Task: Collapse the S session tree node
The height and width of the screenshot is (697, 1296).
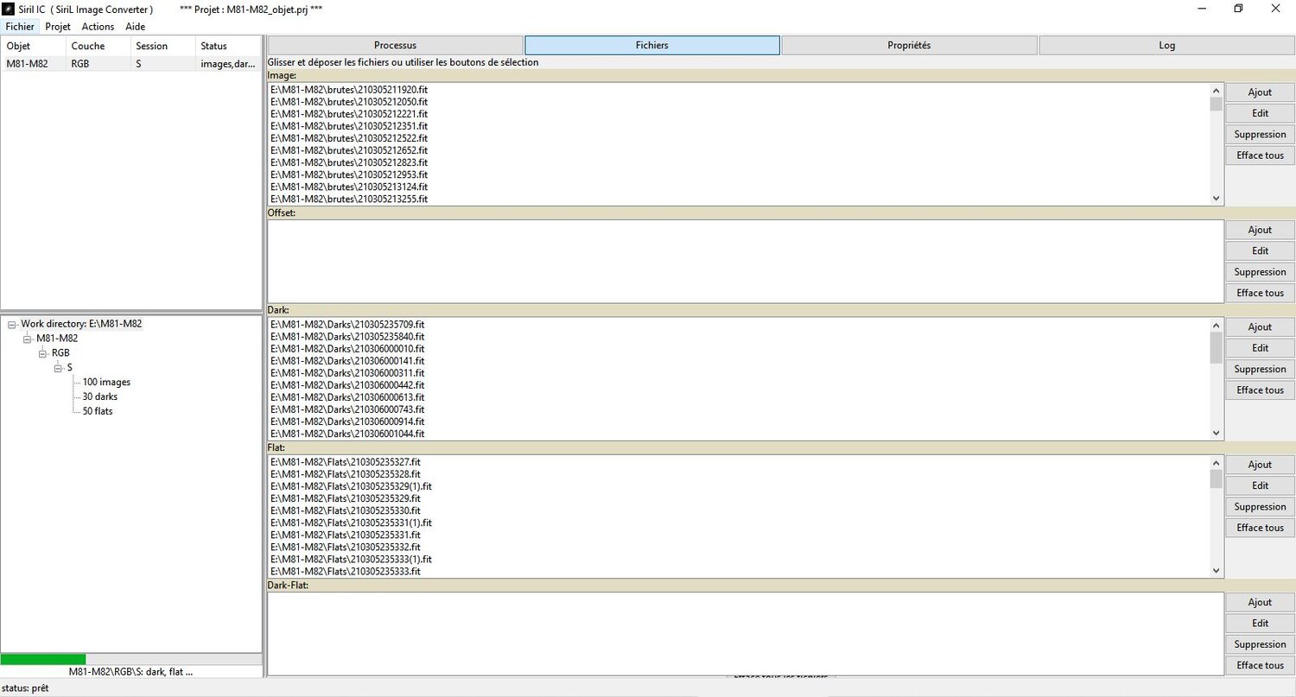Action: tap(59, 369)
